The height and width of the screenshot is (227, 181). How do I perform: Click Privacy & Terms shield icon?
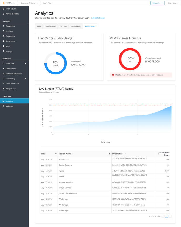point(3,14)
